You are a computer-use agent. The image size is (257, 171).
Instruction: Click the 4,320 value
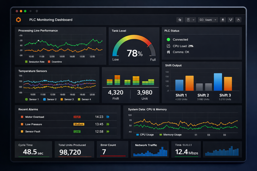(115, 92)
